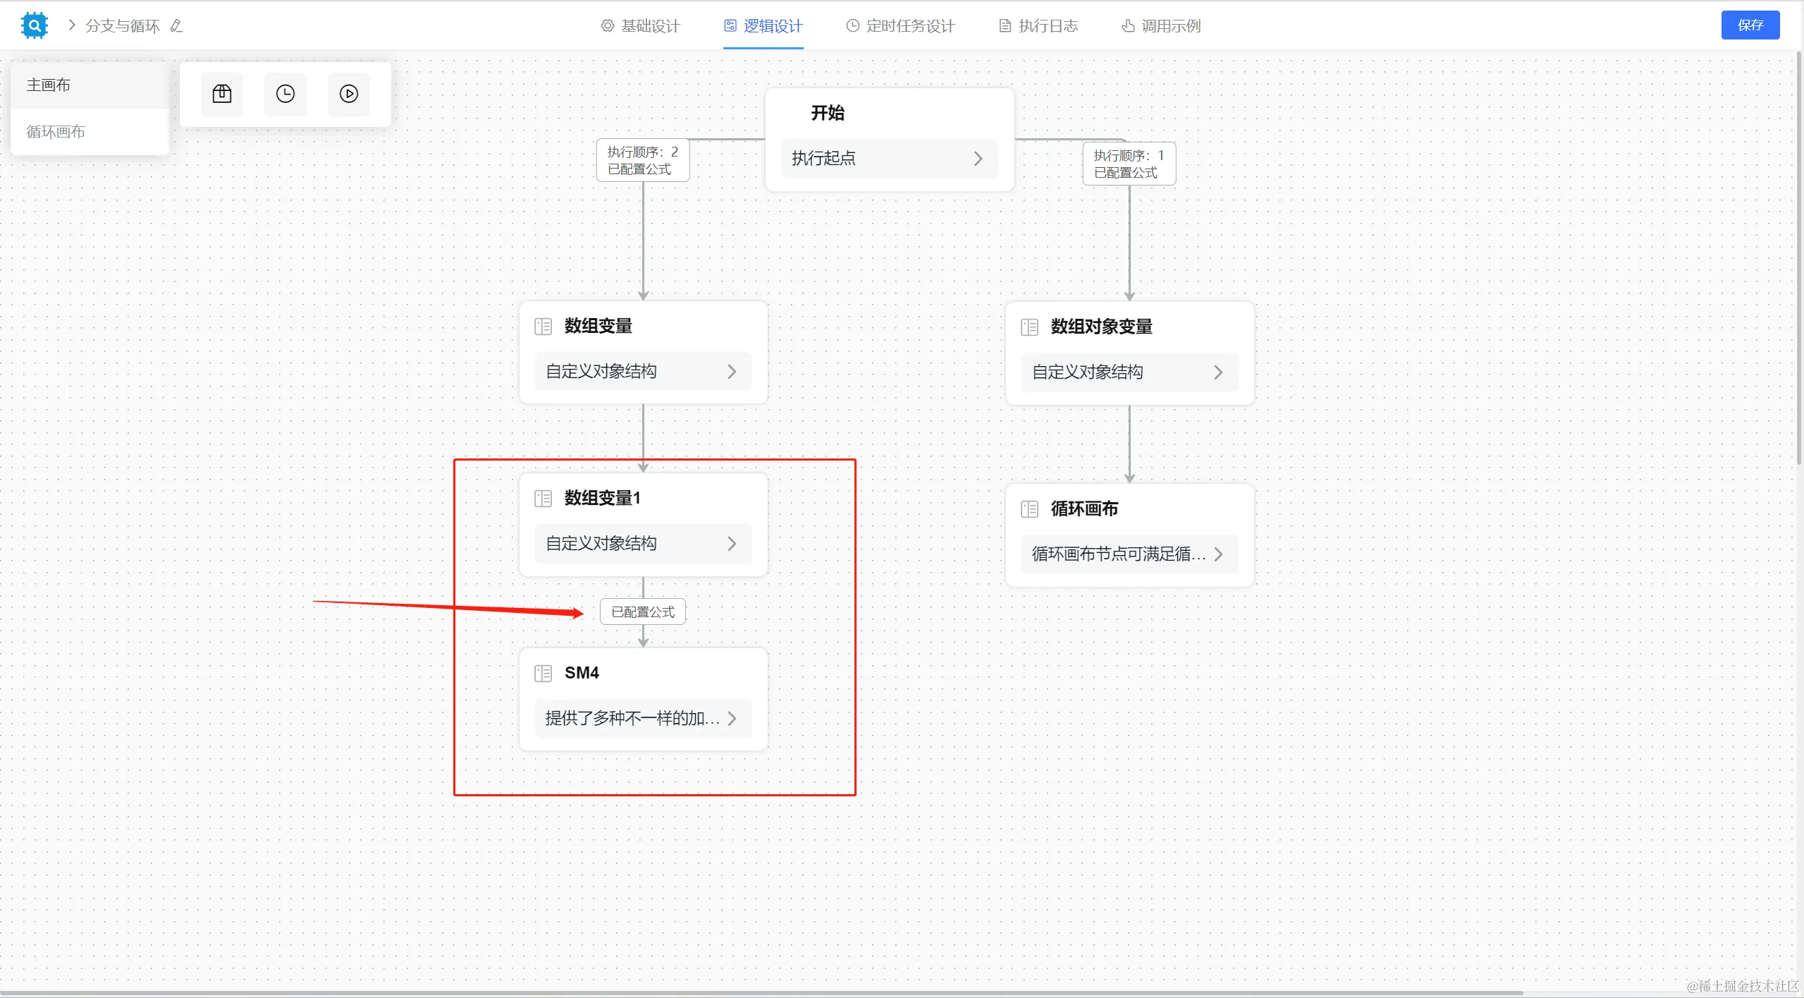The image size is (1804, 998).
Task: Expand the 执行起点 chevron in 开始 node
Action: click(978, 159)
